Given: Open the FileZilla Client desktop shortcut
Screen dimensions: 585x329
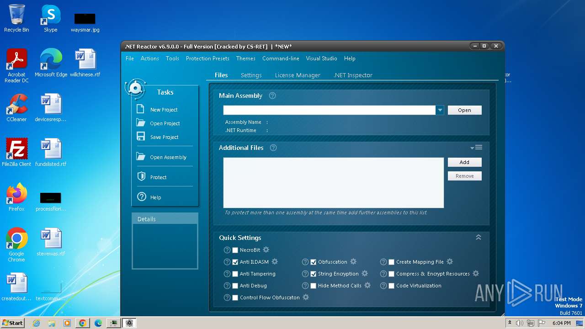Looking at the screenshot, I should point(17,153).
